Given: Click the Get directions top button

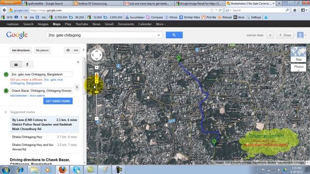Looking at the screenshot, I should pos(21,50).
